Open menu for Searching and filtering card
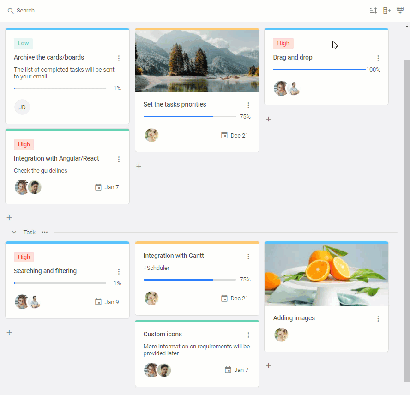410x395 pixels. [119, 272]
